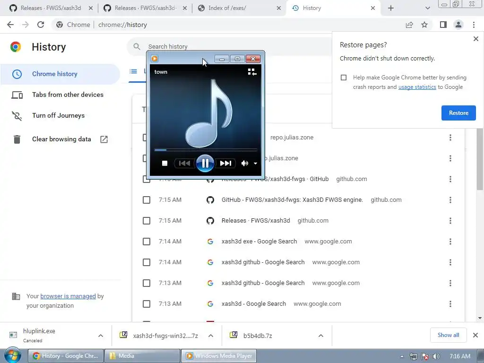
Task: Expand xash3d-fwgs-win32 7z download options
Action: pyautogui.click(x=211, y=336)
